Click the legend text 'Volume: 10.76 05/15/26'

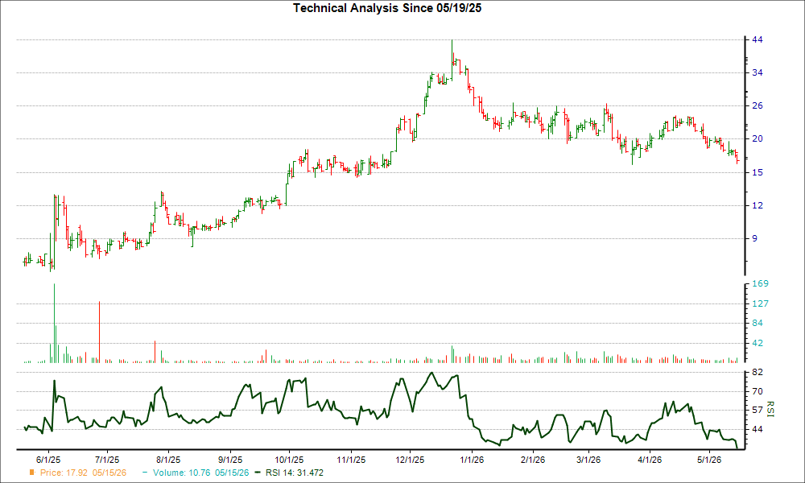[x=200, y=473]
